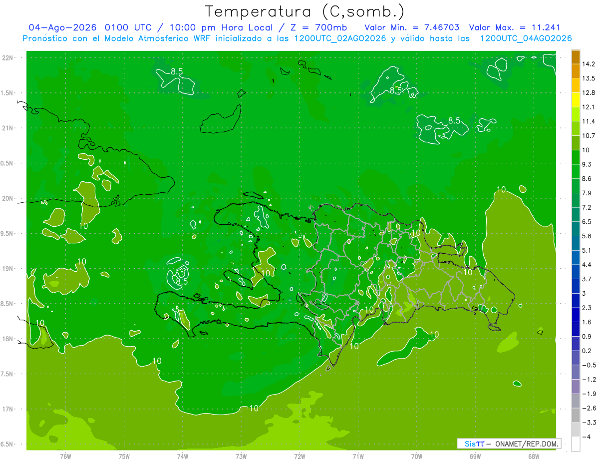Click the "76W" longitude label
The width and height of the screenshot is (599, 463).
(x=65, y=457)
